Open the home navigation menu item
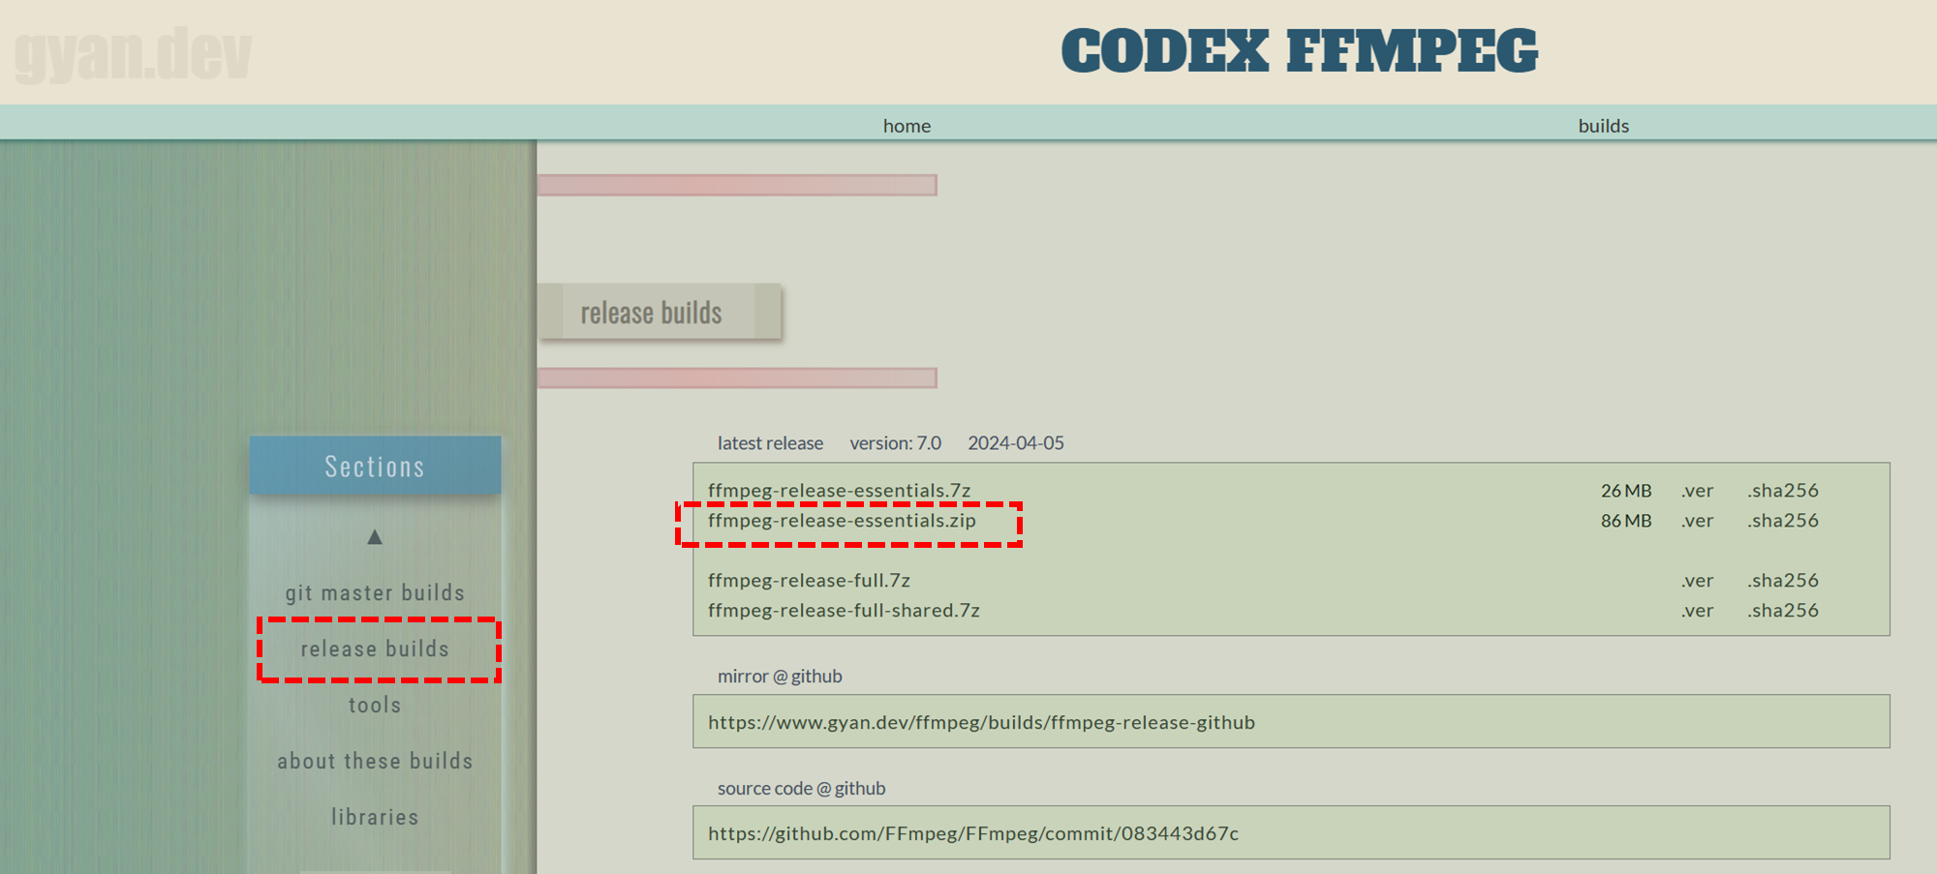 (x=907, y=126)
